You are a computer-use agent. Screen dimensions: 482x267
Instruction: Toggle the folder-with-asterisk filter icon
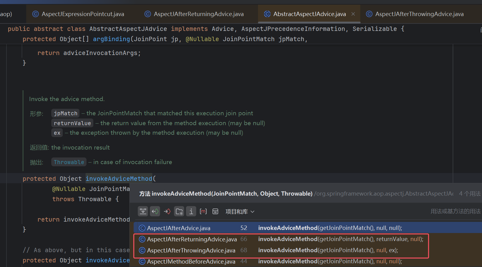point(179,211)
